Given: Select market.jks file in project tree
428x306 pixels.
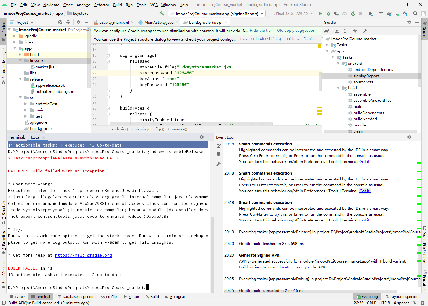Looking at the screenshot, I should click(45, 67).
